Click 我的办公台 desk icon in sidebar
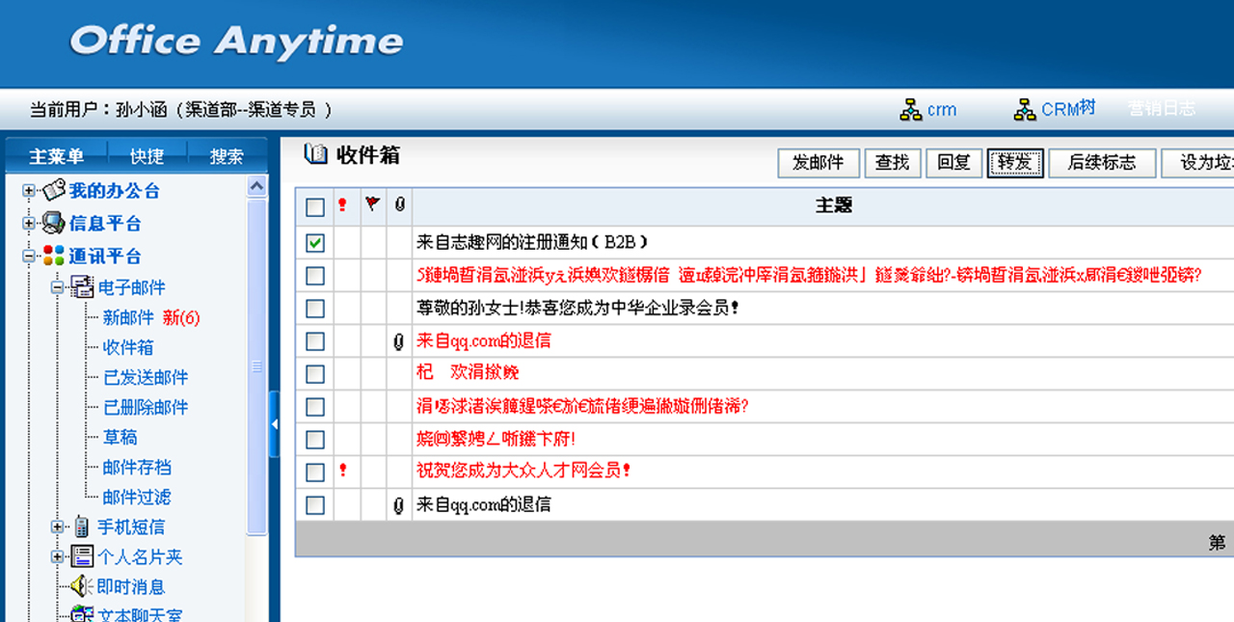This screenshot has width=1234, height=622. pos(54,190)
